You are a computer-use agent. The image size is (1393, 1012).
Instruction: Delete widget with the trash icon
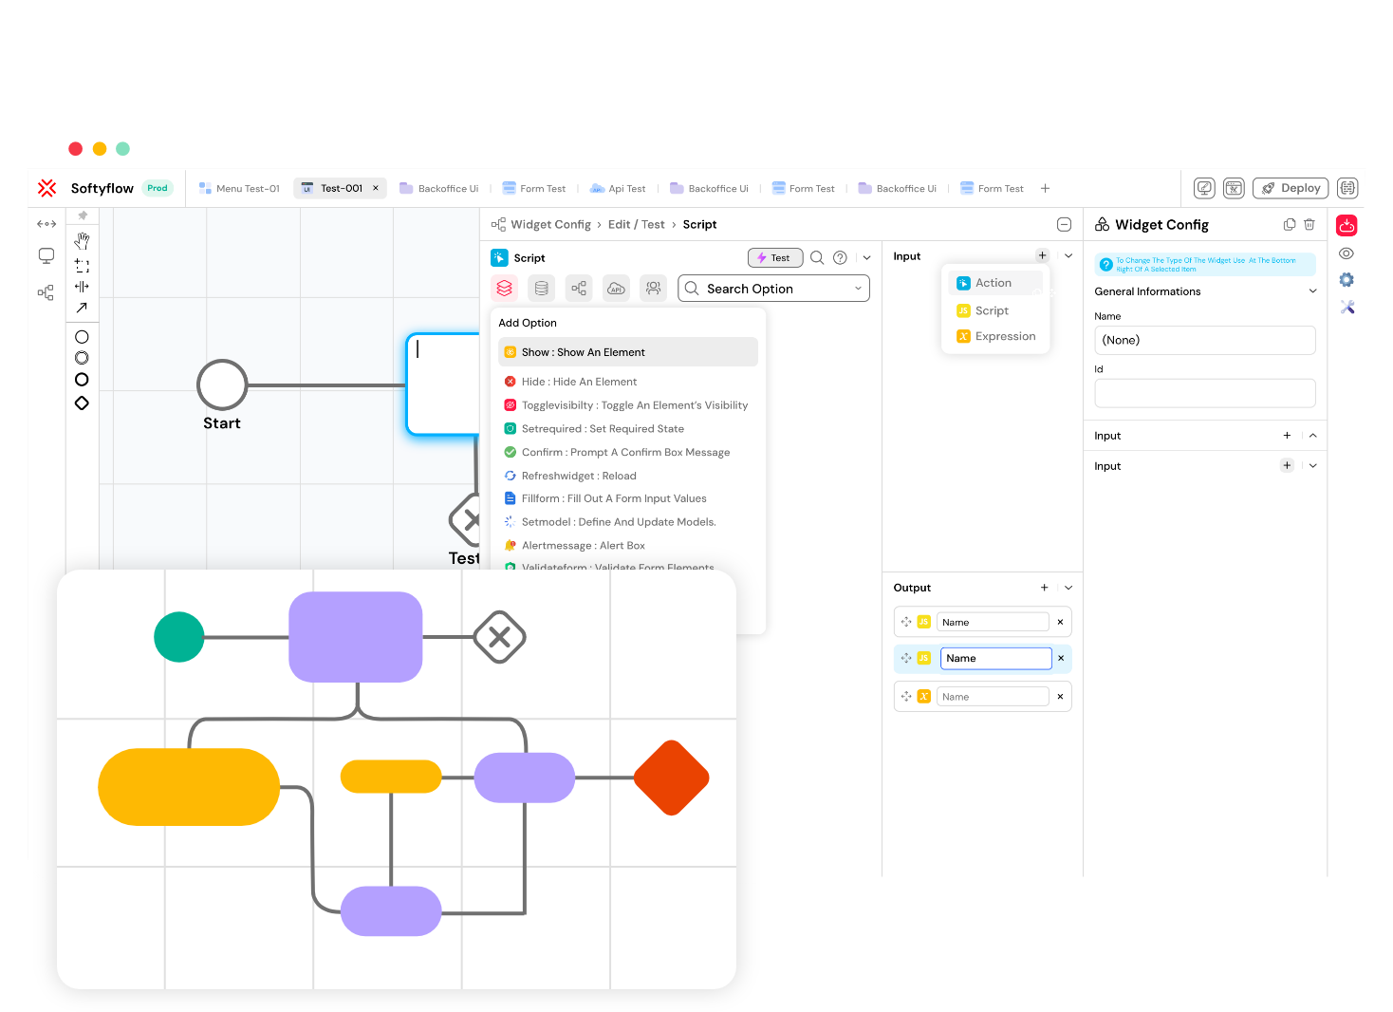pyautogui.click(x=1309, y=224)
